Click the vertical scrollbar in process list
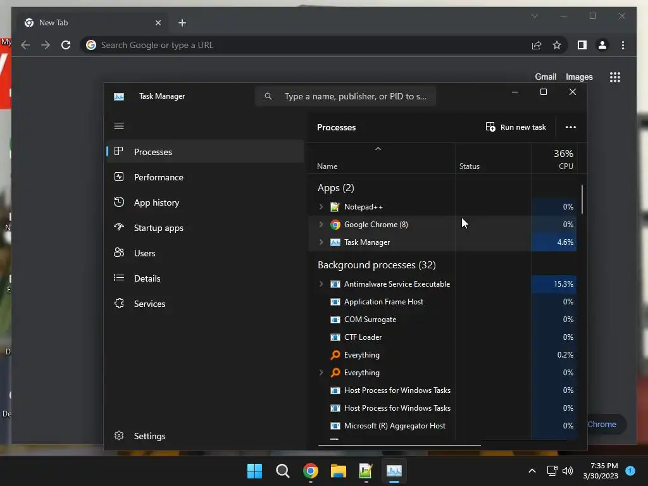Image resolution: width=648 pixels, height=486 pixels. coord(582,199)
